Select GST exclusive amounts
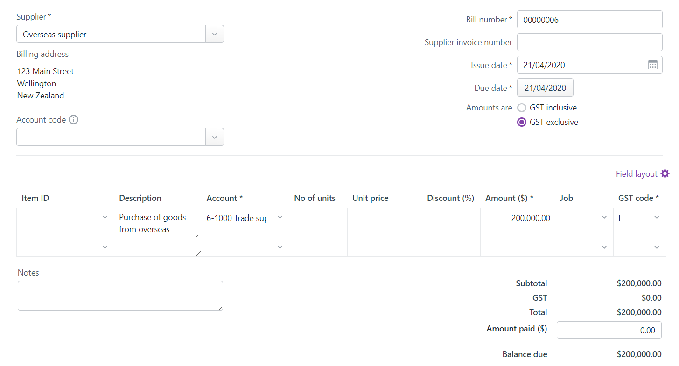 click(x=521, y=122)
